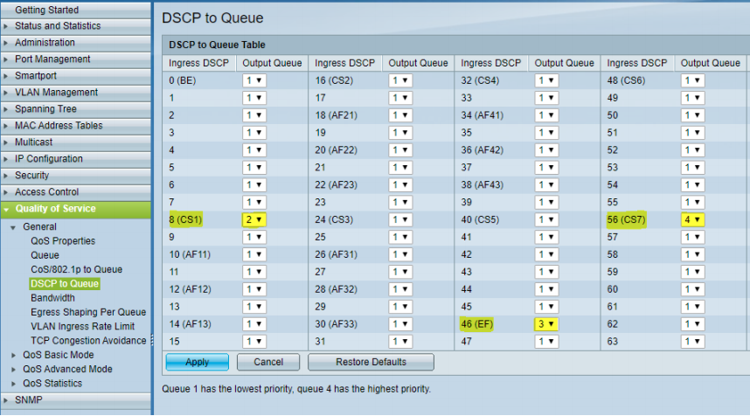Open the VLAN Management menu
Viewport: 750px width, 416px height.
click(56, 93)
